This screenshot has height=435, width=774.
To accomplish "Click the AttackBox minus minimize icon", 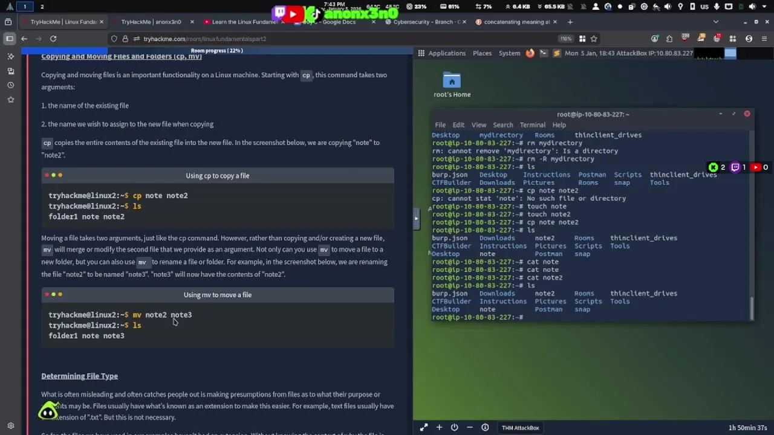I will coord(469,428).
